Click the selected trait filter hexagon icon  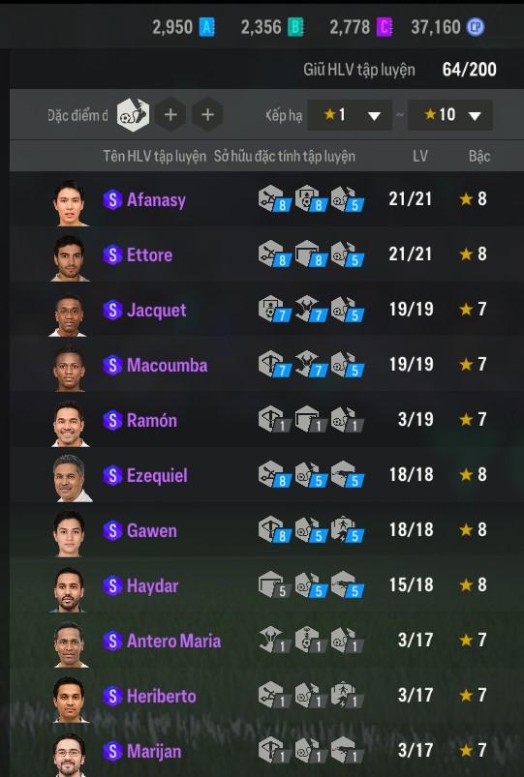pyautogui.click(x=133, y=115)
